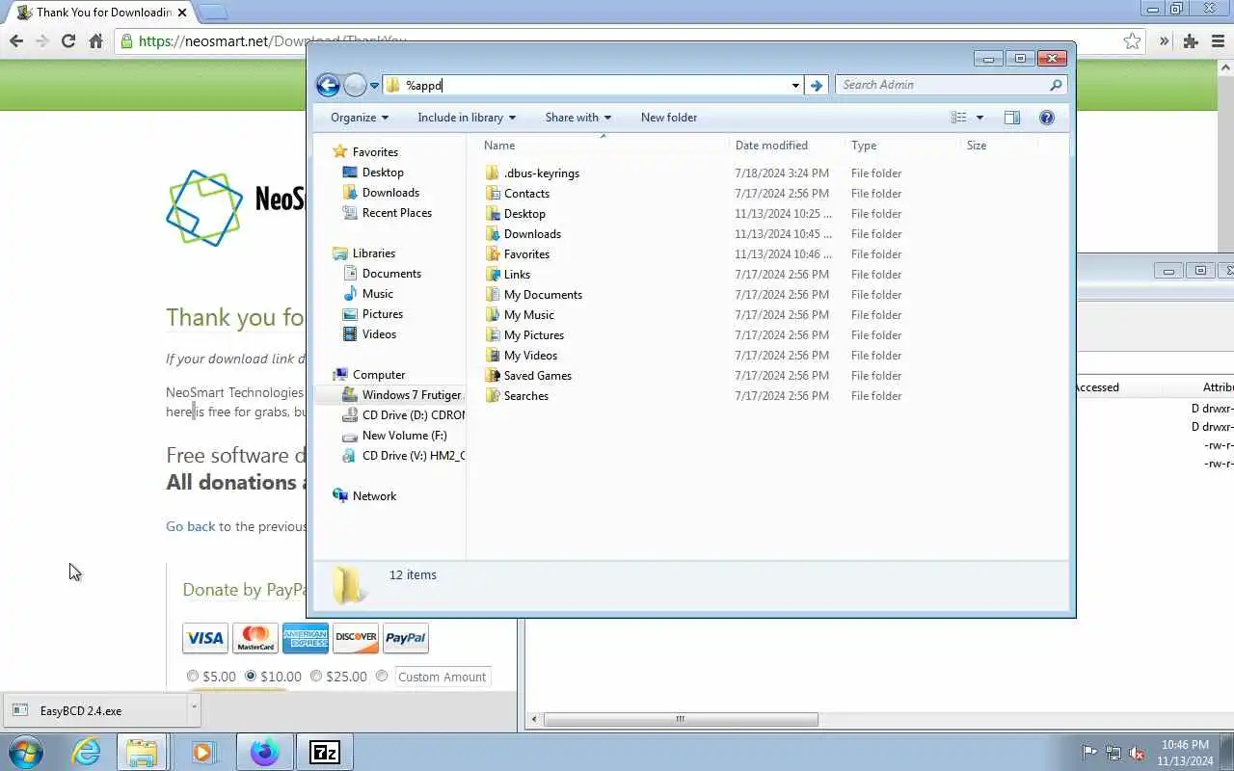Viewport: 1234px width, 771px height.
Task: Close the Thank You for Downloading tab
Action: (x=182, y=13)
